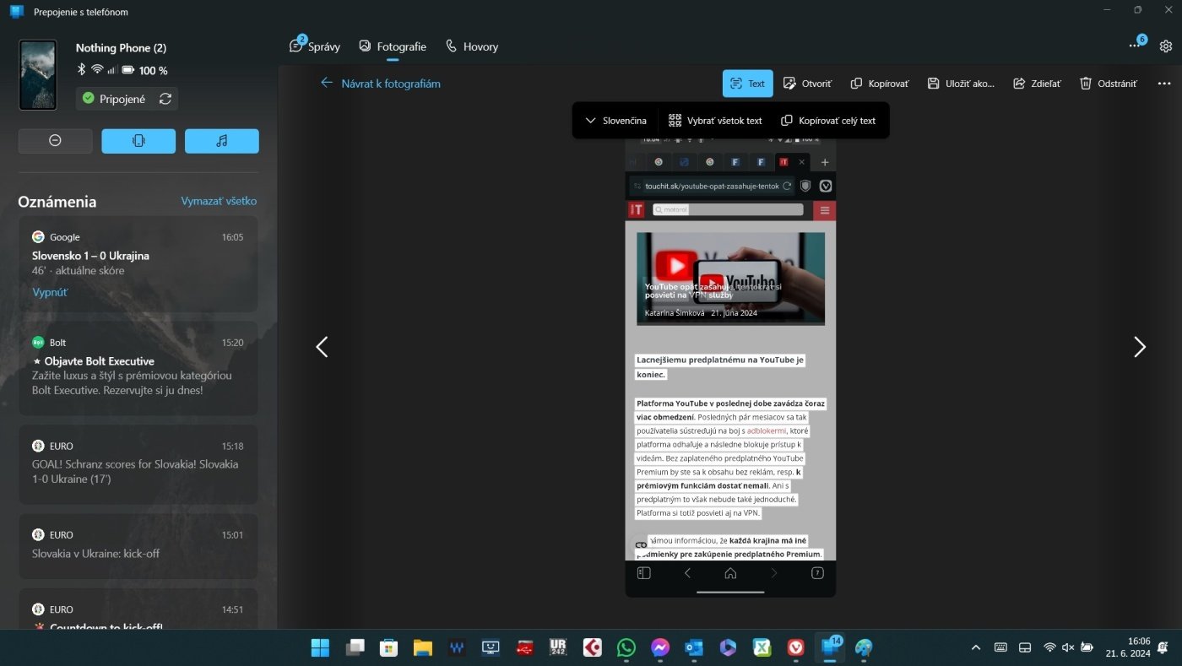Viewport: 1182px width, 666px height.
Task: Click Kopírovať celý text button
Action: pos(828,121)
